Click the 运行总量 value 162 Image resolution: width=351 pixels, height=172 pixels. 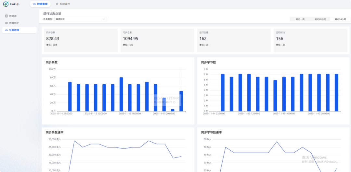point(203,38)
